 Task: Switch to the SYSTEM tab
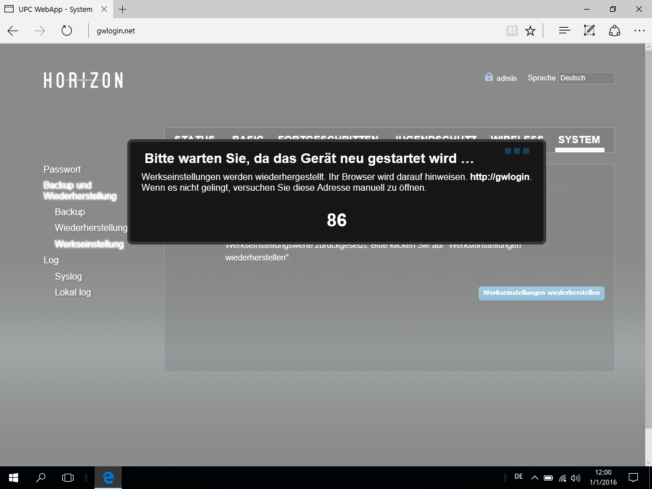[x=579, y=140]
